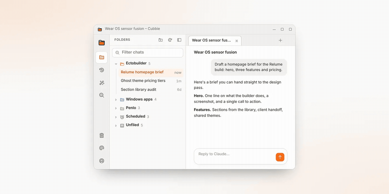This screenshot has width=389, height=194.
Task: Close the Wear OS sensor fusion tab
Action: (237, 41)
